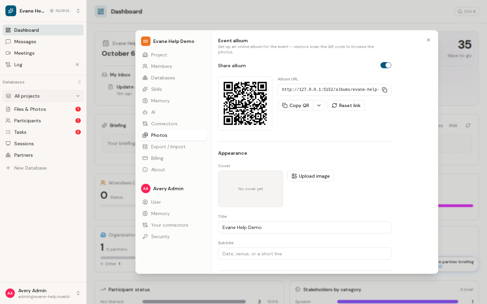Image resolution: width=487 pixels, height=304 pixels.
Task: Click the Databases drag handle icon
Action: tap(79, 82)
